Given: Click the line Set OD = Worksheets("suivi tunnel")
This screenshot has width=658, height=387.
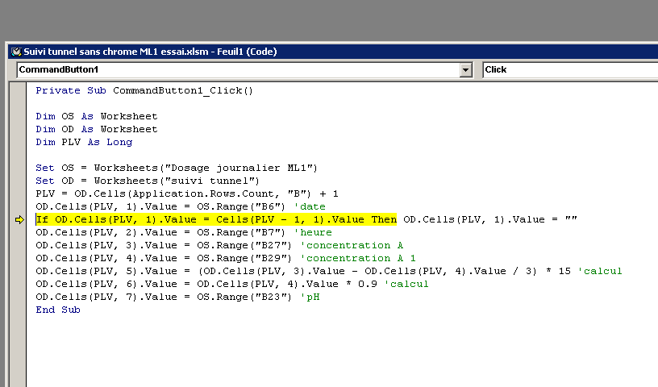Looking at the screenshot, I should pos(148,181).
